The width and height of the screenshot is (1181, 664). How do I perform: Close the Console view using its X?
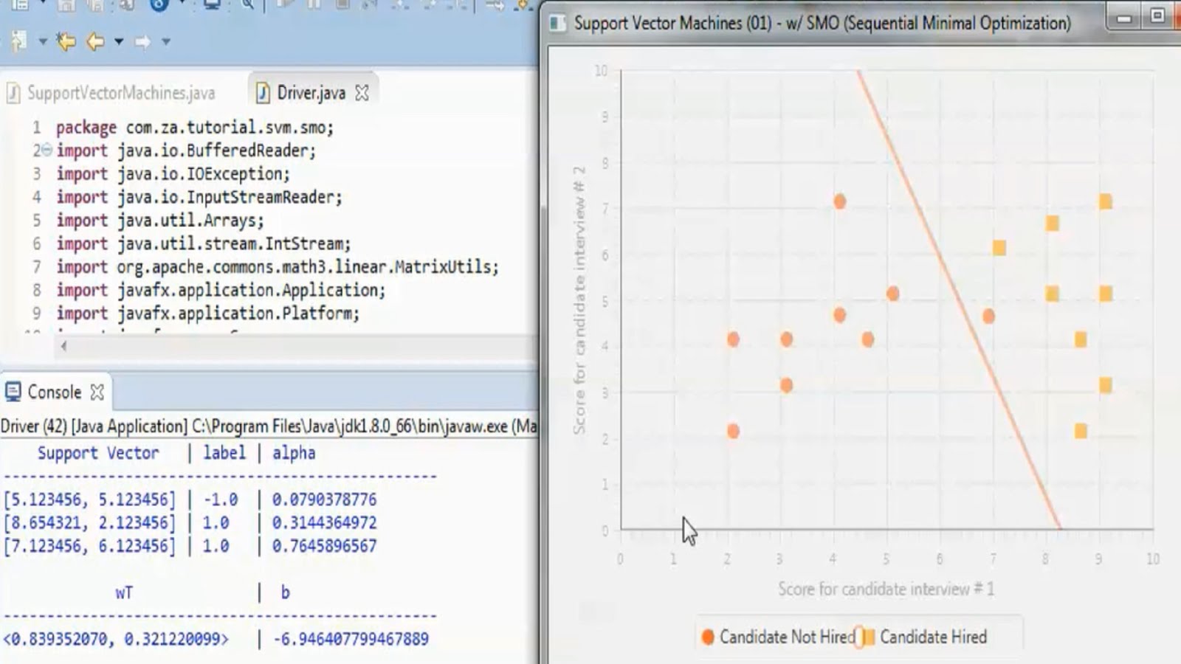tap(97, 392)
